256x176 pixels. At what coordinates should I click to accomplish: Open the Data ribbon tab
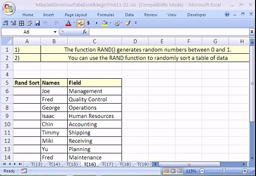[x=129, y=15]
